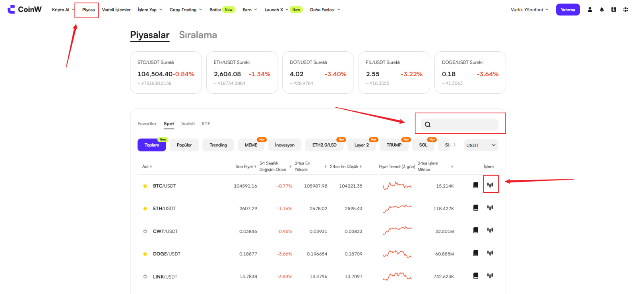Open the USDT quote currency dropdown

(481, 145)
